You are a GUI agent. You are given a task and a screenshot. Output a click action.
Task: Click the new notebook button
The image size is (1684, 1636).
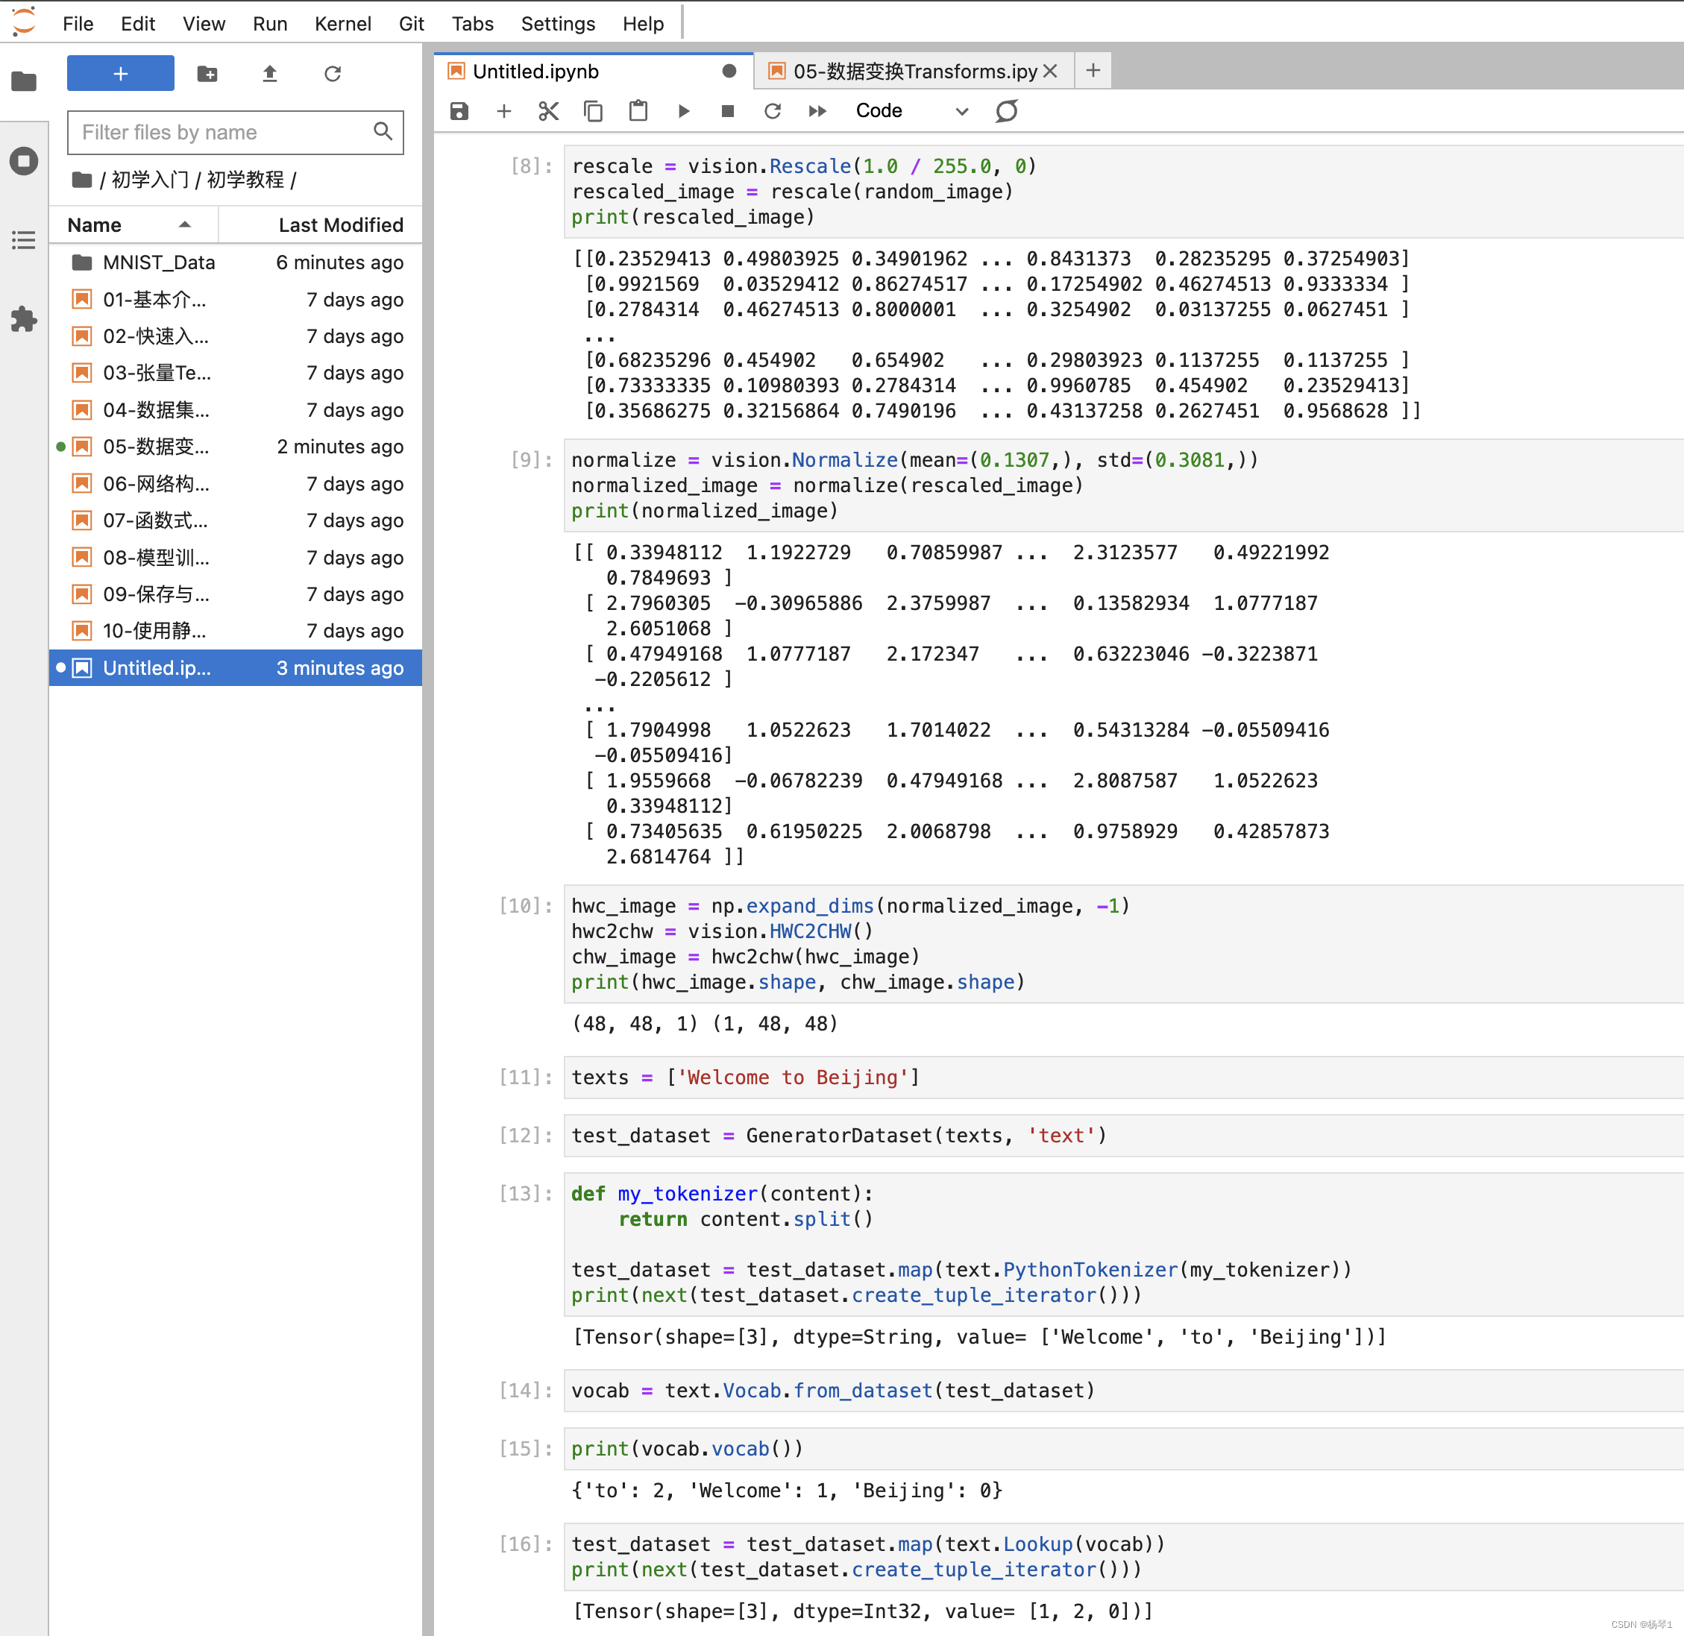coord(120,72)
